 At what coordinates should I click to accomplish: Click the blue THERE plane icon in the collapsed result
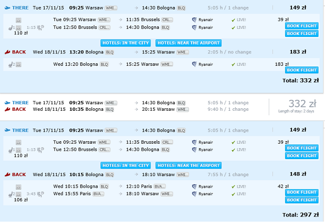pyautogui.click(x=7, y=103)
